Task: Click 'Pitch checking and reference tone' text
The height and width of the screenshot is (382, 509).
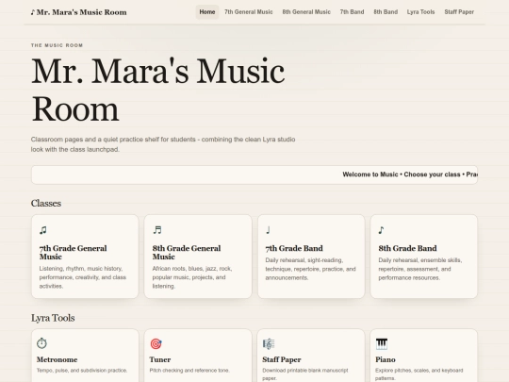Action: coord(189,371)
